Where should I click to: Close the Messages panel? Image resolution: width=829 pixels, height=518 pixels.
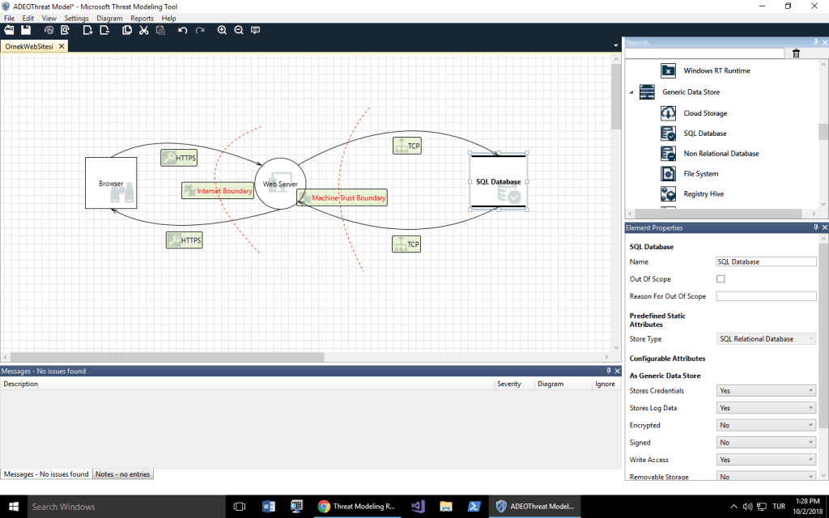coord(617,371)
